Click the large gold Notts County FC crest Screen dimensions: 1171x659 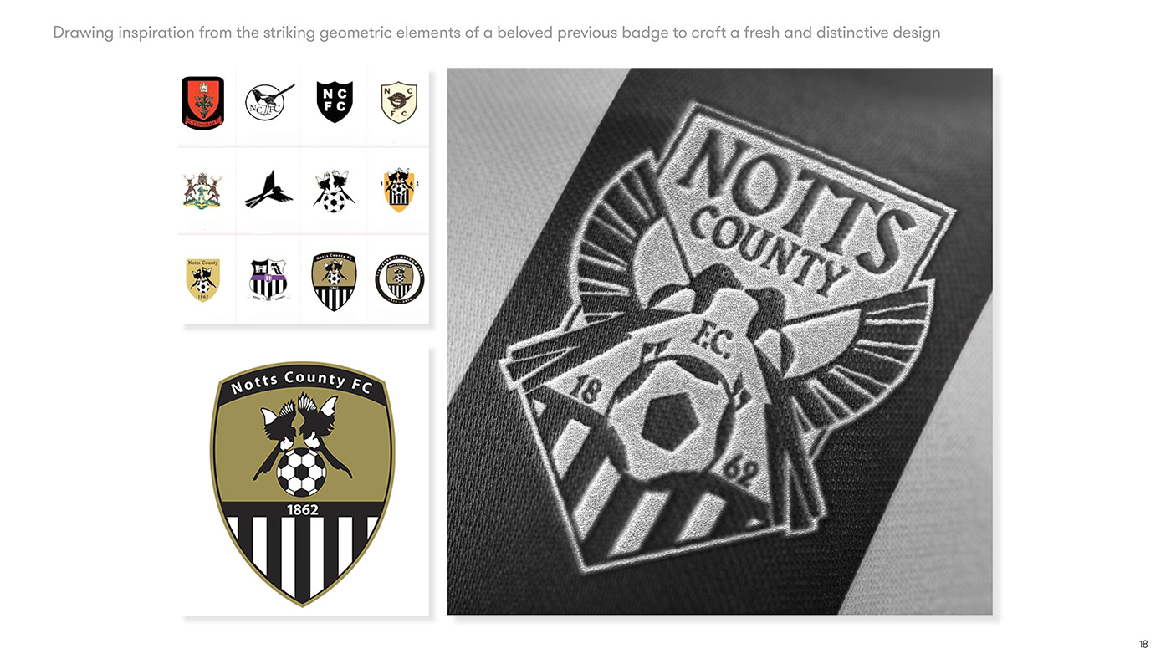[302, 483]
